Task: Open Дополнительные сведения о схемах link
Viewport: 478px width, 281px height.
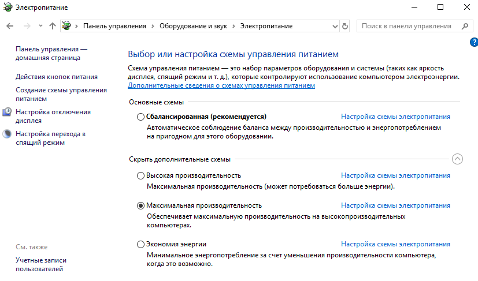Action: [221, 85]
